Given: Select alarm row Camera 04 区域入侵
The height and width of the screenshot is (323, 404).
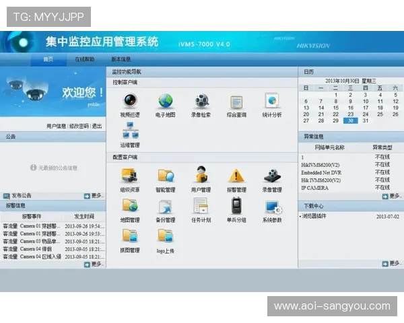Looking at the screenshot, I should [x=53, y=257].
